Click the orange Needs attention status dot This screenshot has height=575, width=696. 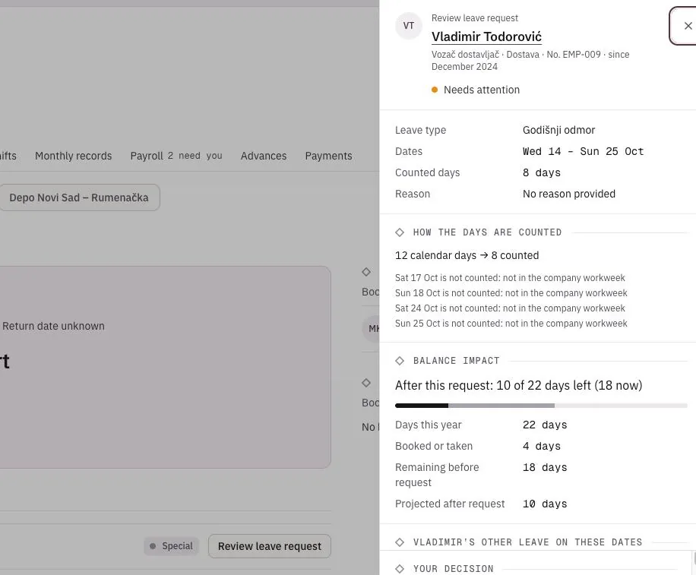pos(435,90)
